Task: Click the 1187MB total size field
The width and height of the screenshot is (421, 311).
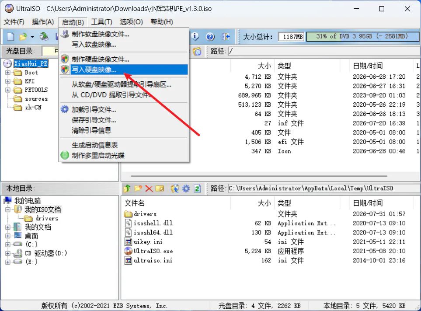Action: coord(291,37)
